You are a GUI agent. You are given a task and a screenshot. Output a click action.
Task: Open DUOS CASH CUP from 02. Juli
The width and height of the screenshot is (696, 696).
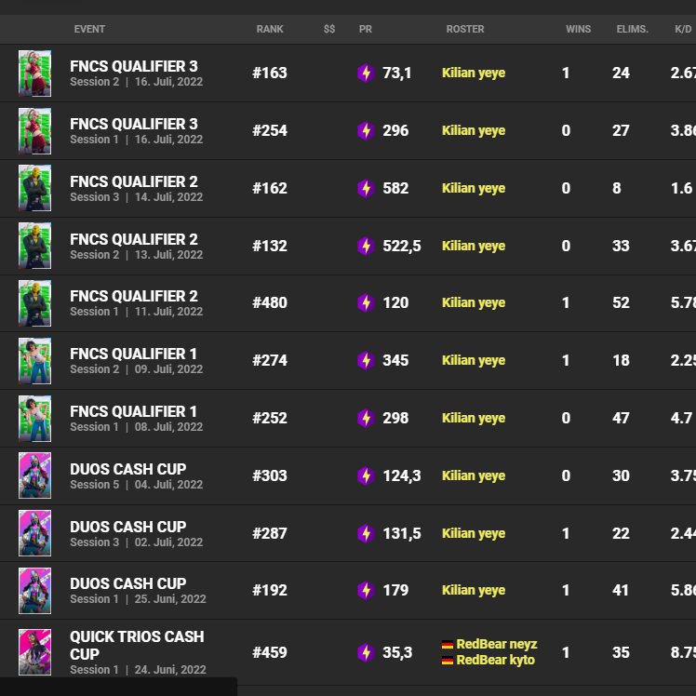pyautogui.click(x=127, y=527)
